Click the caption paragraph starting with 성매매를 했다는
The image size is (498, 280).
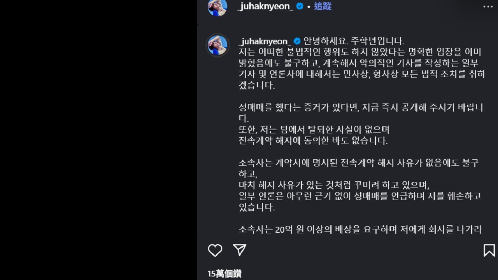pyautogui.click(x=361, y=113)
